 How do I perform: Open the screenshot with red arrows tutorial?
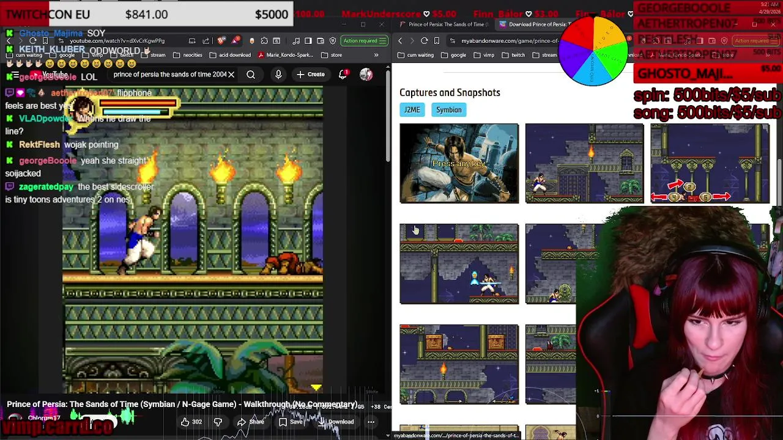710,163
